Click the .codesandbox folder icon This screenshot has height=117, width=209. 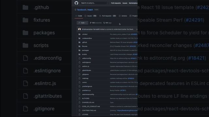[x=79, y=38]
